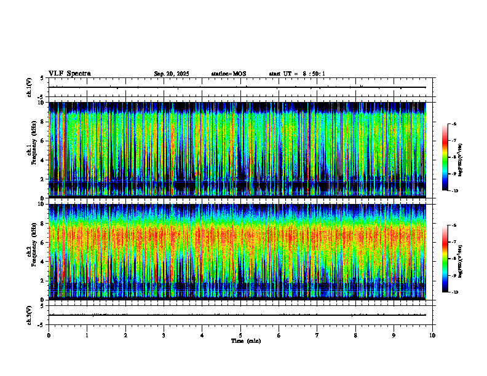Screen dimensions: 487x376
Task: Click the "-9" label on ch.1 color bar
Action: (x=454, y=174)
